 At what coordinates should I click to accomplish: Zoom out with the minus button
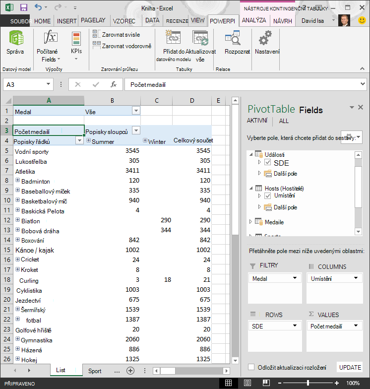pyautogui.click(x=280, y=383)
